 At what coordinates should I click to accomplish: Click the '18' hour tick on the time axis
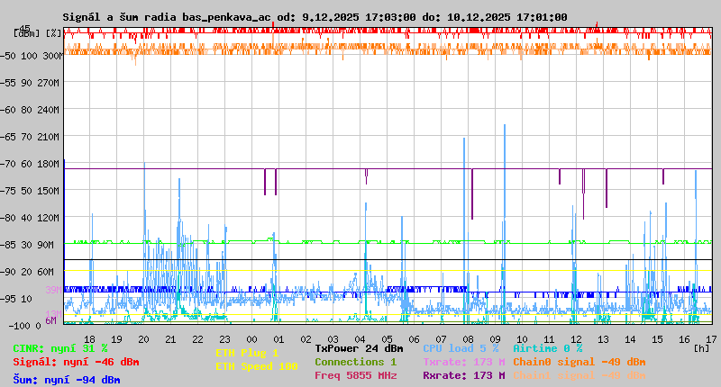tap(89, 339)
